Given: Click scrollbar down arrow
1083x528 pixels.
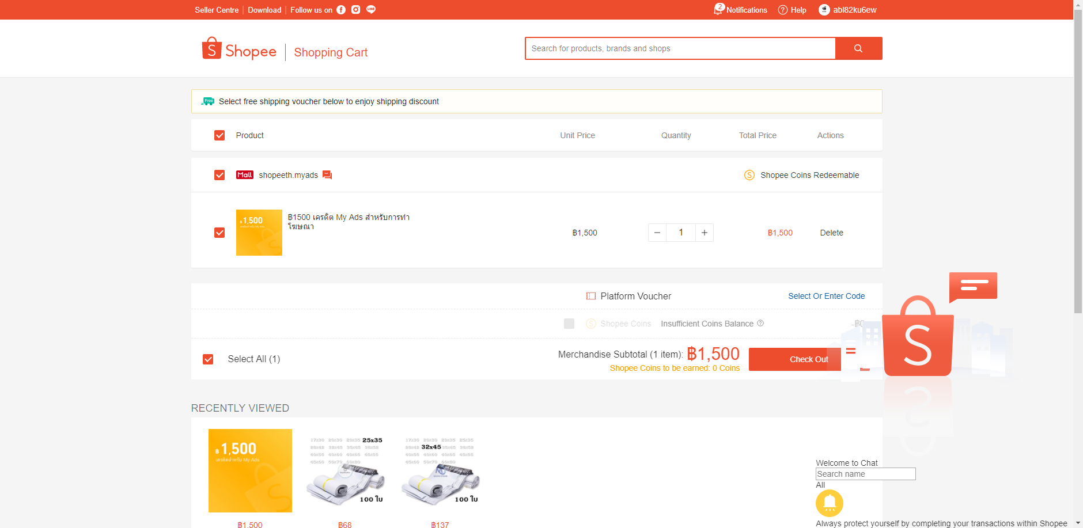Looking at the screenshot, I should pyautogui.click(x=1078, y=523).
